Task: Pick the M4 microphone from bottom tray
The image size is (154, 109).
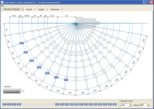Action: pyautogui.click(x=19, y=104)
